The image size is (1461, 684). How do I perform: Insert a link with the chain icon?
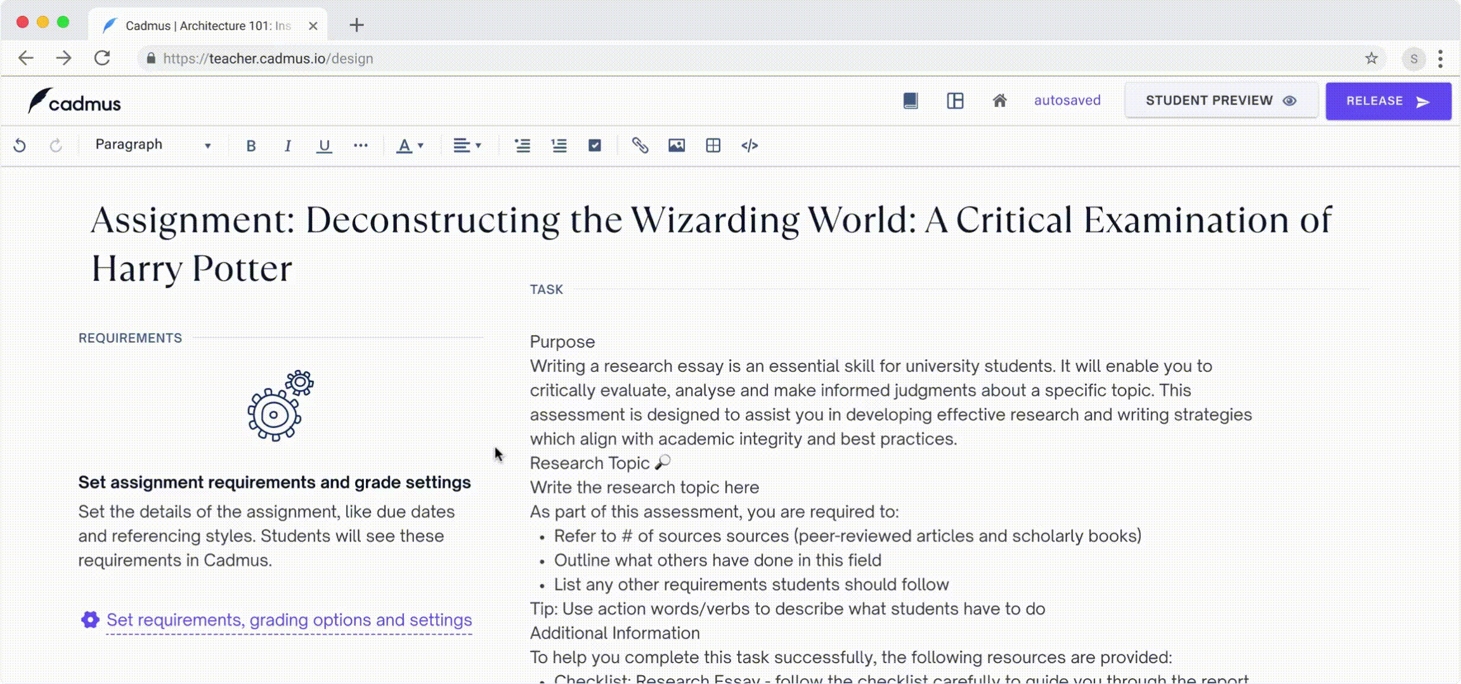[640, 146]
